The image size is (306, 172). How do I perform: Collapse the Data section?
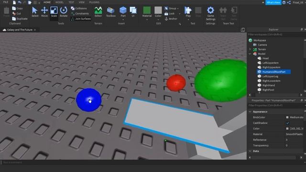[250, 151]
